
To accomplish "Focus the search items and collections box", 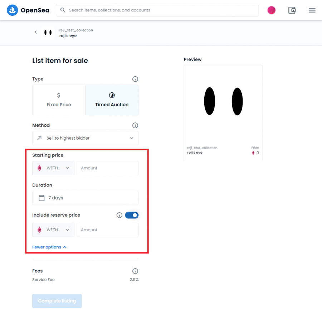I will tap(157, 10).
